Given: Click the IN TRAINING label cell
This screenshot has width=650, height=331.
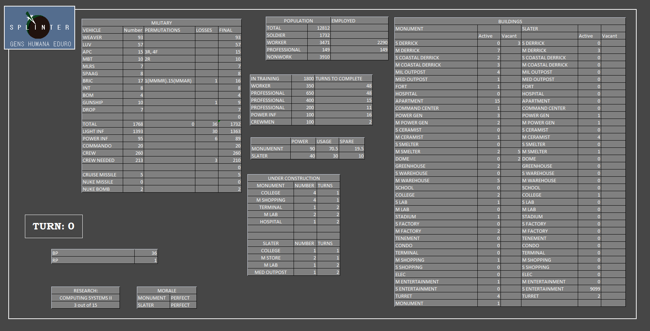Looking at the screenshot, I should (270, 78).
